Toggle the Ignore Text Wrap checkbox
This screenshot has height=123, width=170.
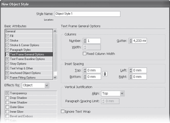(x=62, y=111)
